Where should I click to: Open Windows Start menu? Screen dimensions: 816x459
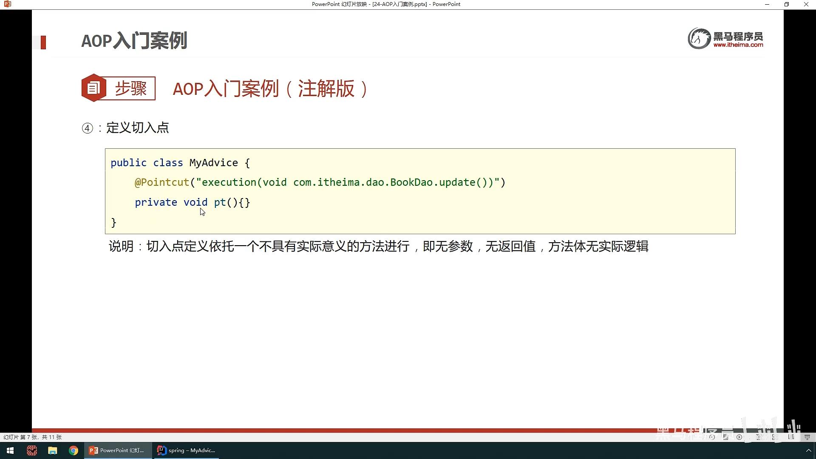[x=10, y=450]
